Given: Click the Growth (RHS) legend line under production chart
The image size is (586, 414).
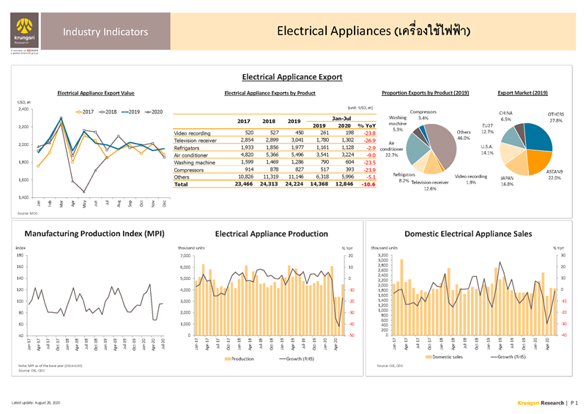Looking at the screenshot, I should tap(275, 369).
